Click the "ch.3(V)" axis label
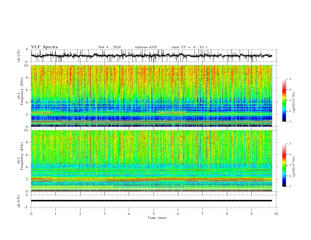The image size is (311, 240). pos(19,201)
